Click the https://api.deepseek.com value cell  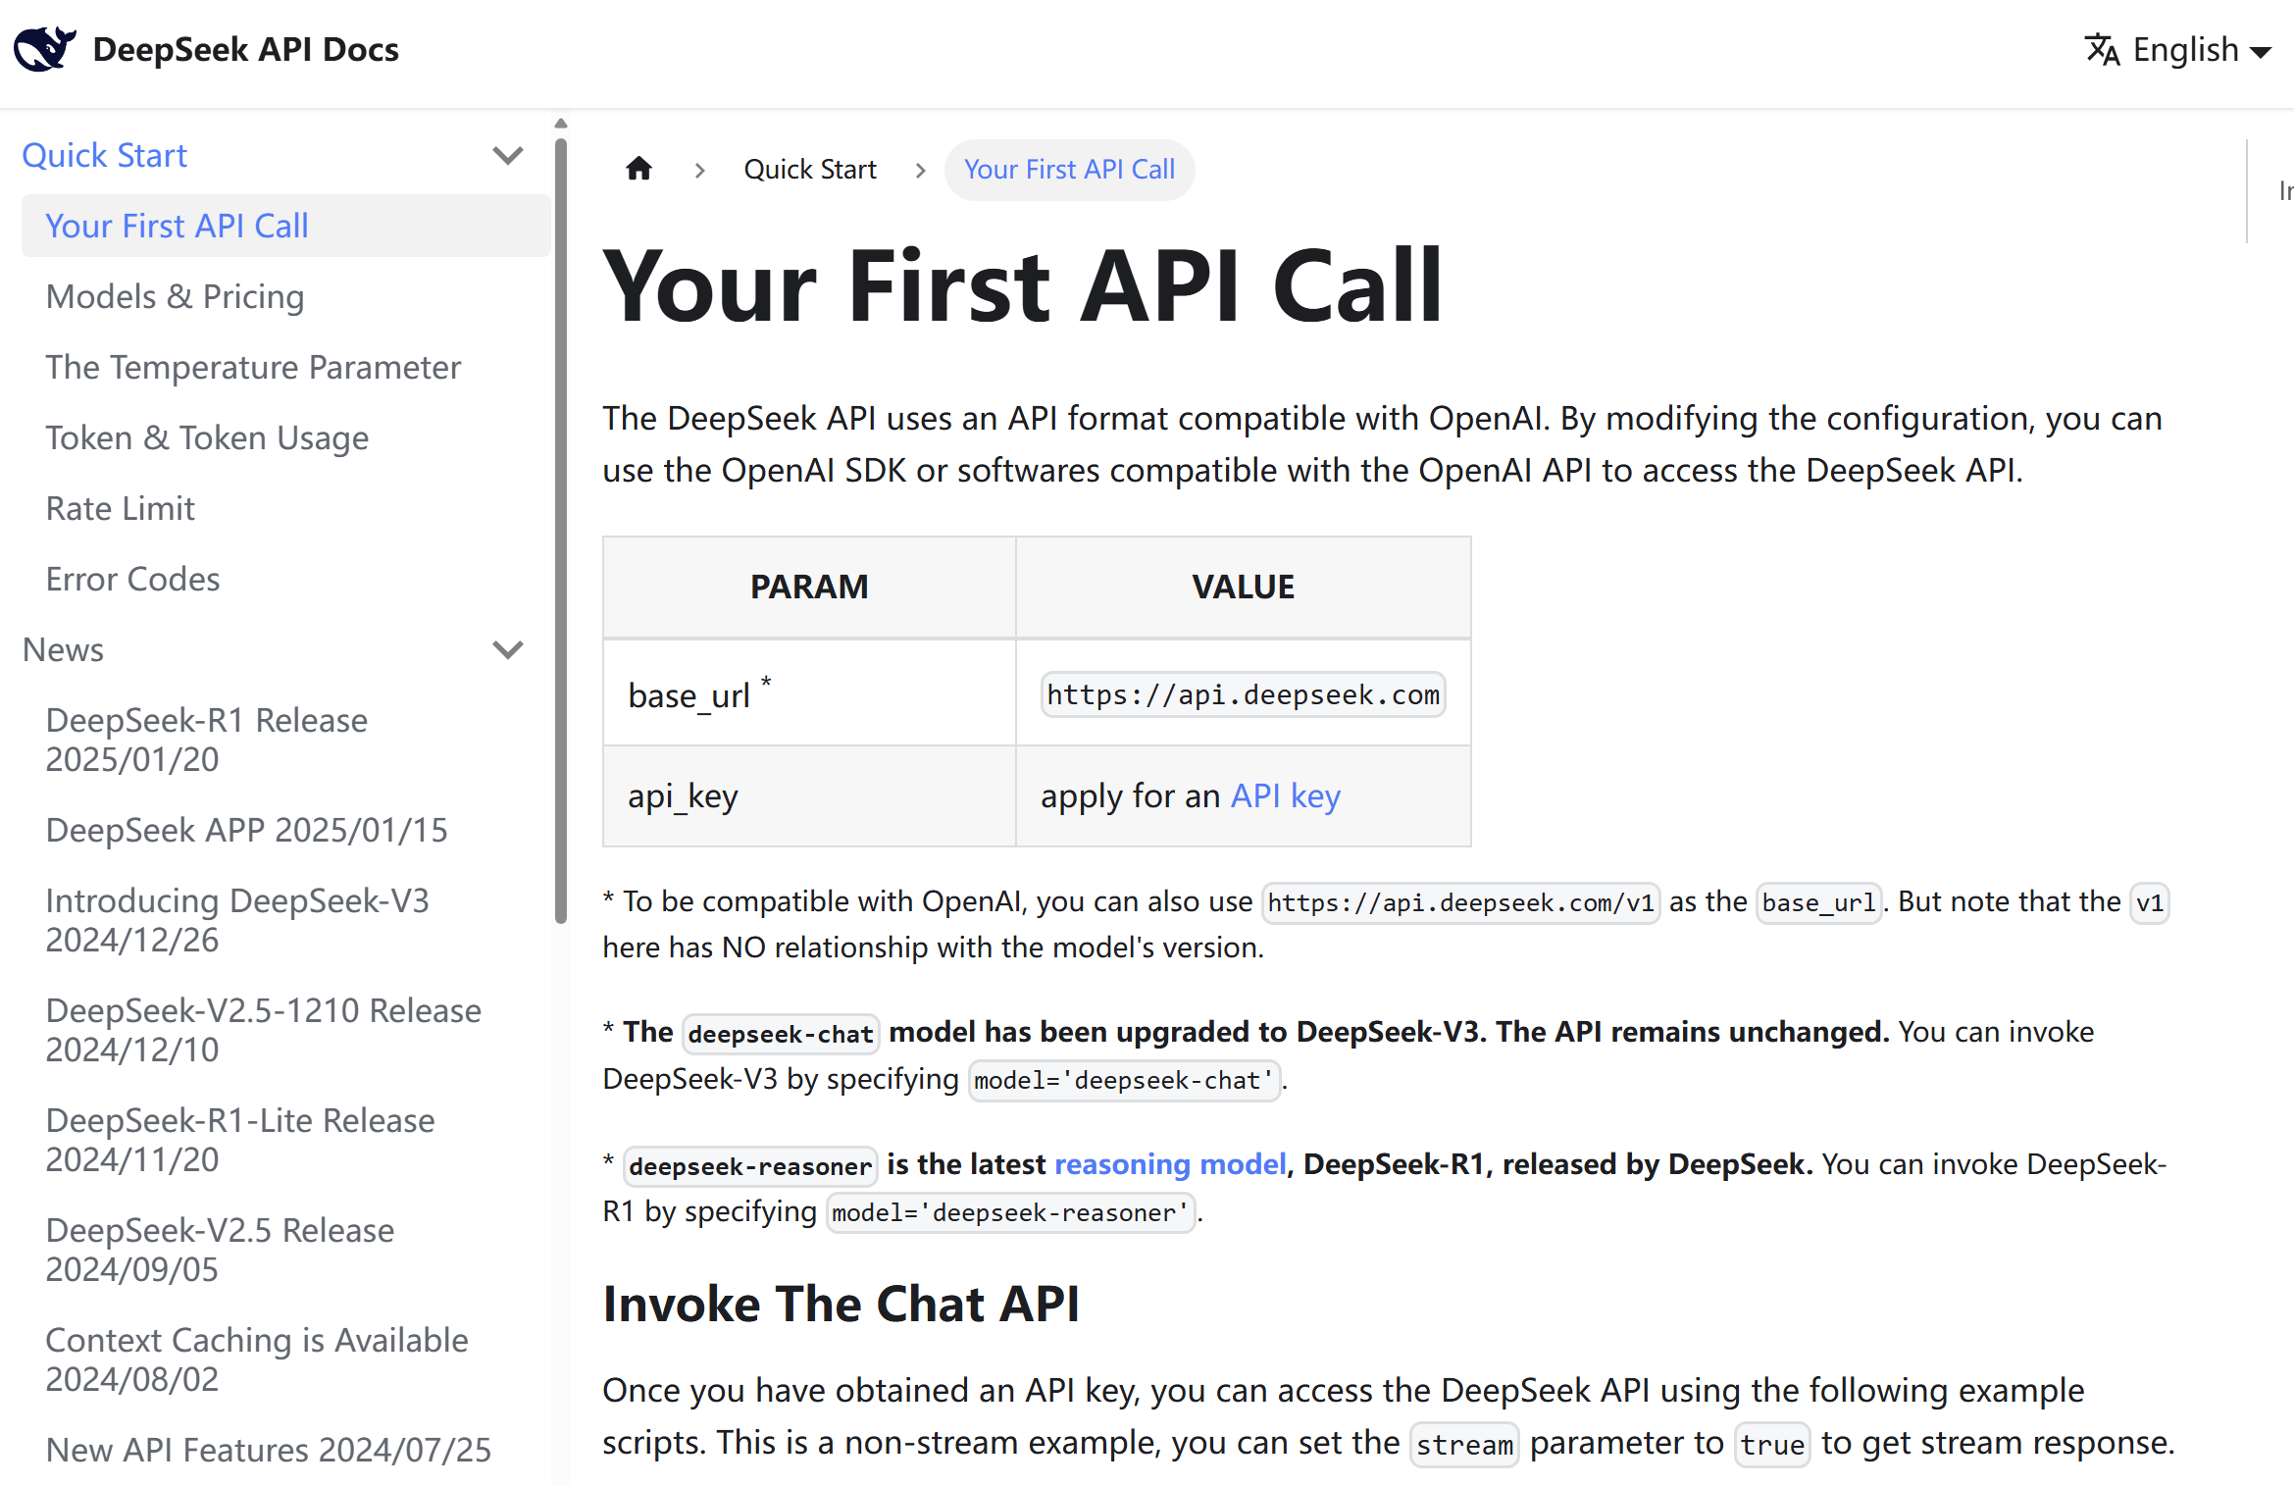click(x=1243, y=694)
